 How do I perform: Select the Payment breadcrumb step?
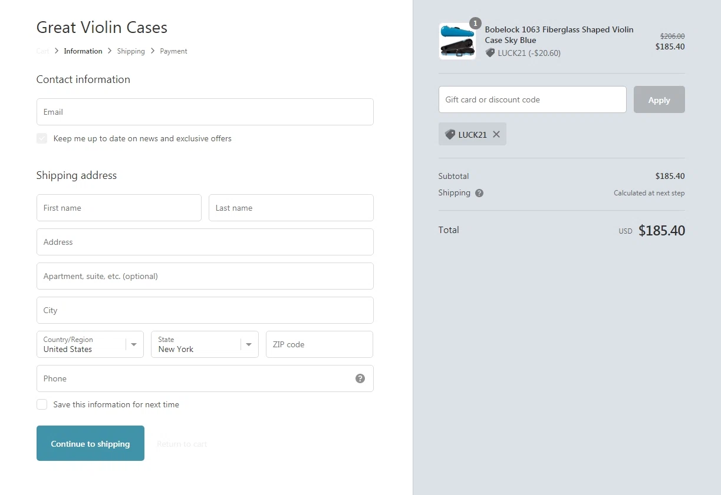(173, 51)
